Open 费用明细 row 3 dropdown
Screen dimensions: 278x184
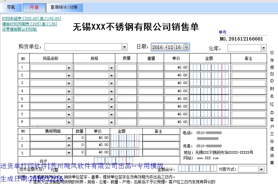tap(69, 153)
